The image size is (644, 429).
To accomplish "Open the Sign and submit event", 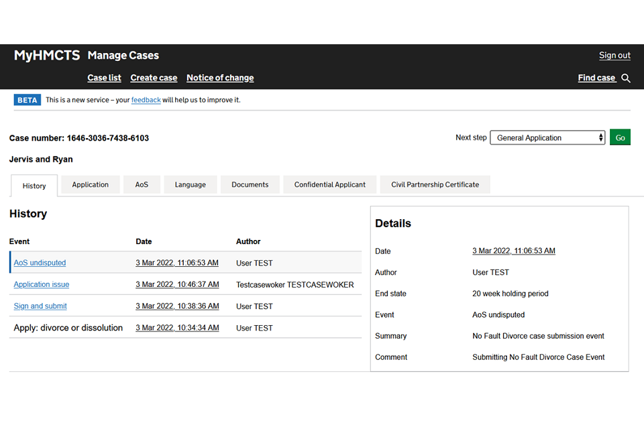I will coord(40,306).
